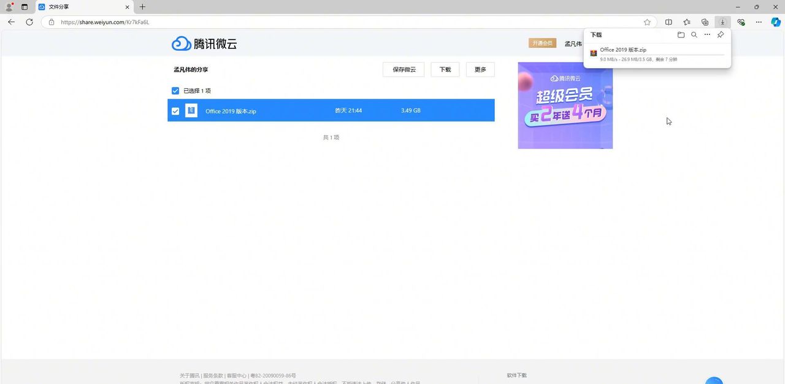This screenshot has width=785, height=384.
Task: Click the blue floating help bubble
Action: (x=714, y=381)
